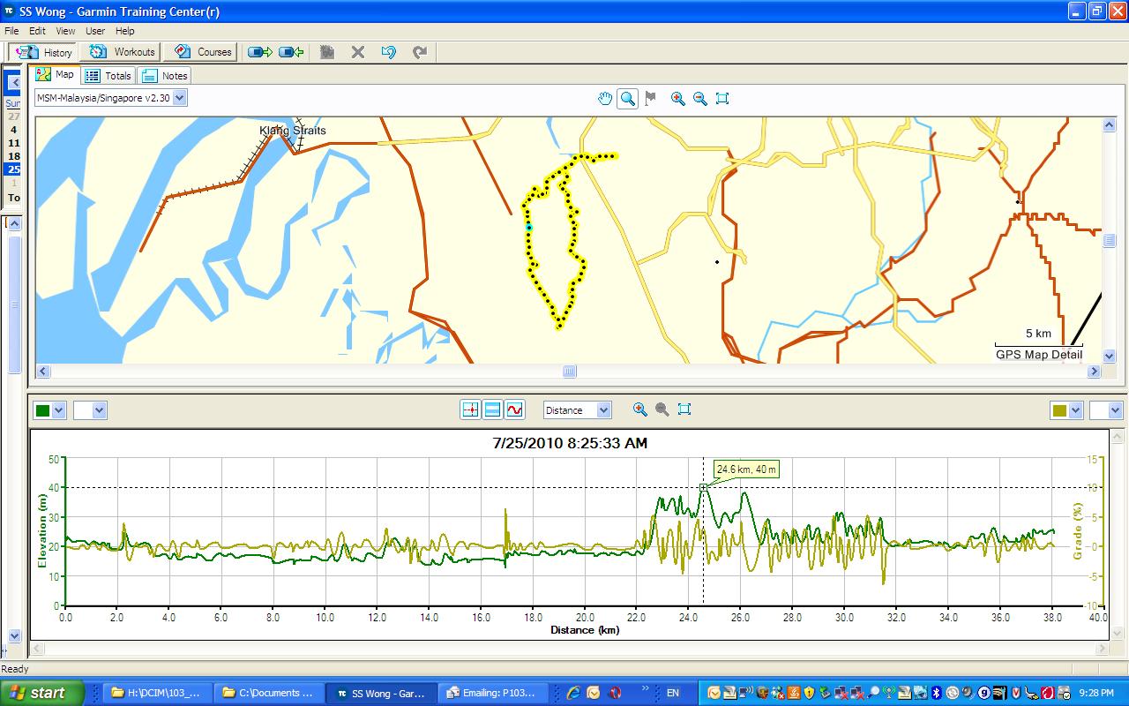Open the Courses view
The image size is (1129, 706).
pos(202,52)
